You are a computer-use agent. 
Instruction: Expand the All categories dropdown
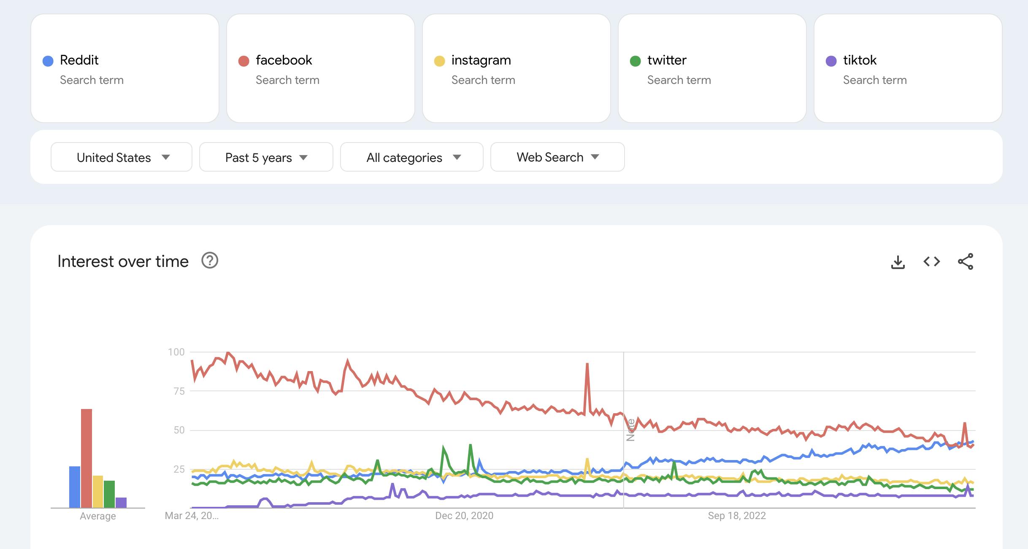point(412,157)
